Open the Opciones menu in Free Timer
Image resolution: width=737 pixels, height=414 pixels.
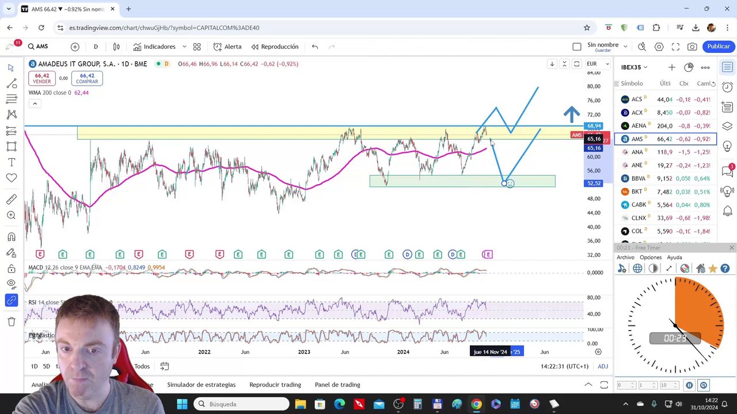pos(651,258)
